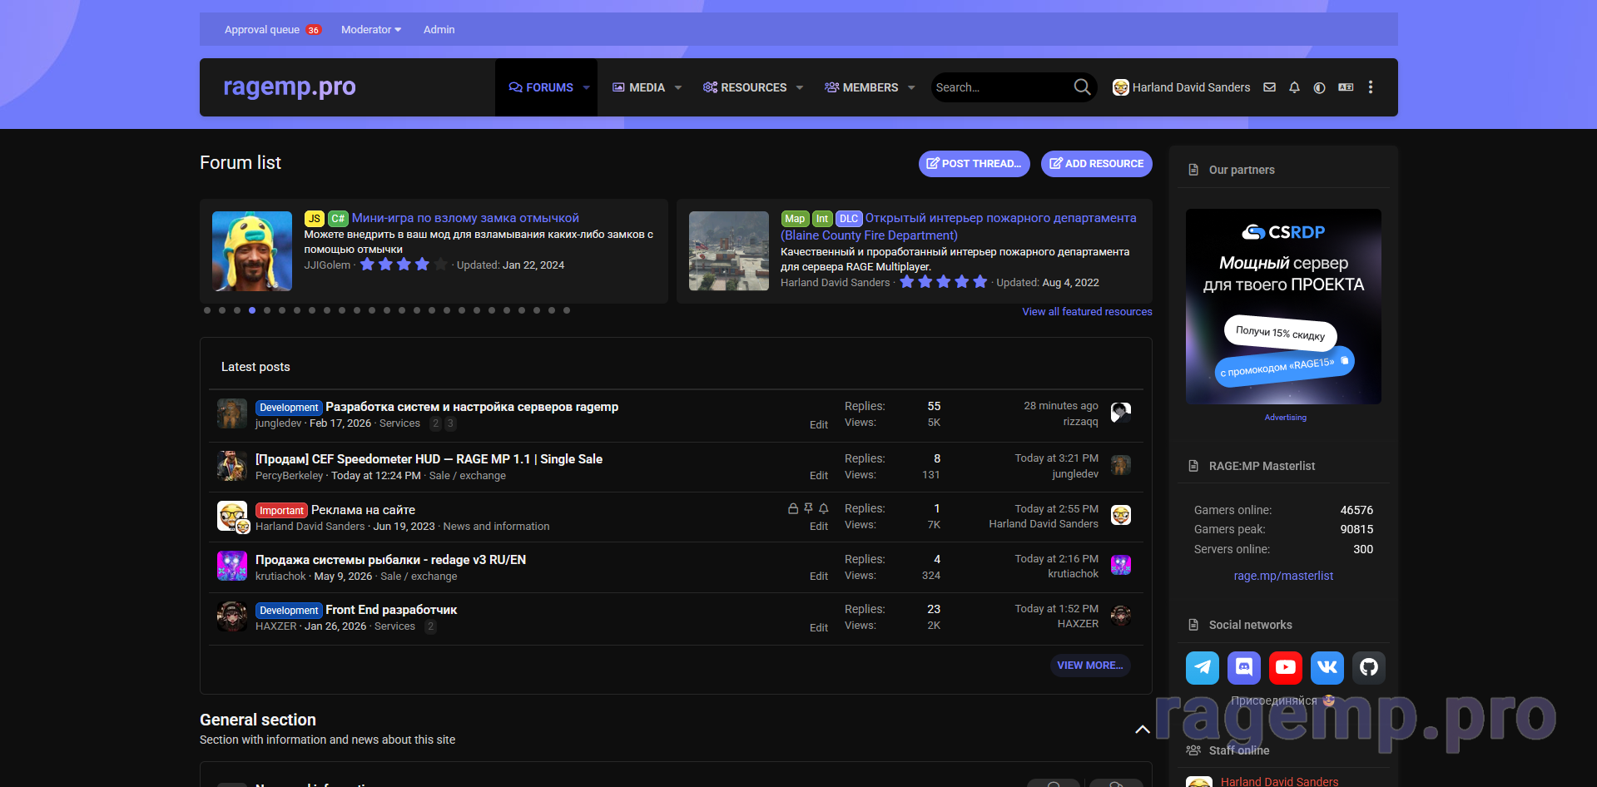Screen dimensions: 1597x787
Task: Open the VK social link
Action: click(1327, 667)
